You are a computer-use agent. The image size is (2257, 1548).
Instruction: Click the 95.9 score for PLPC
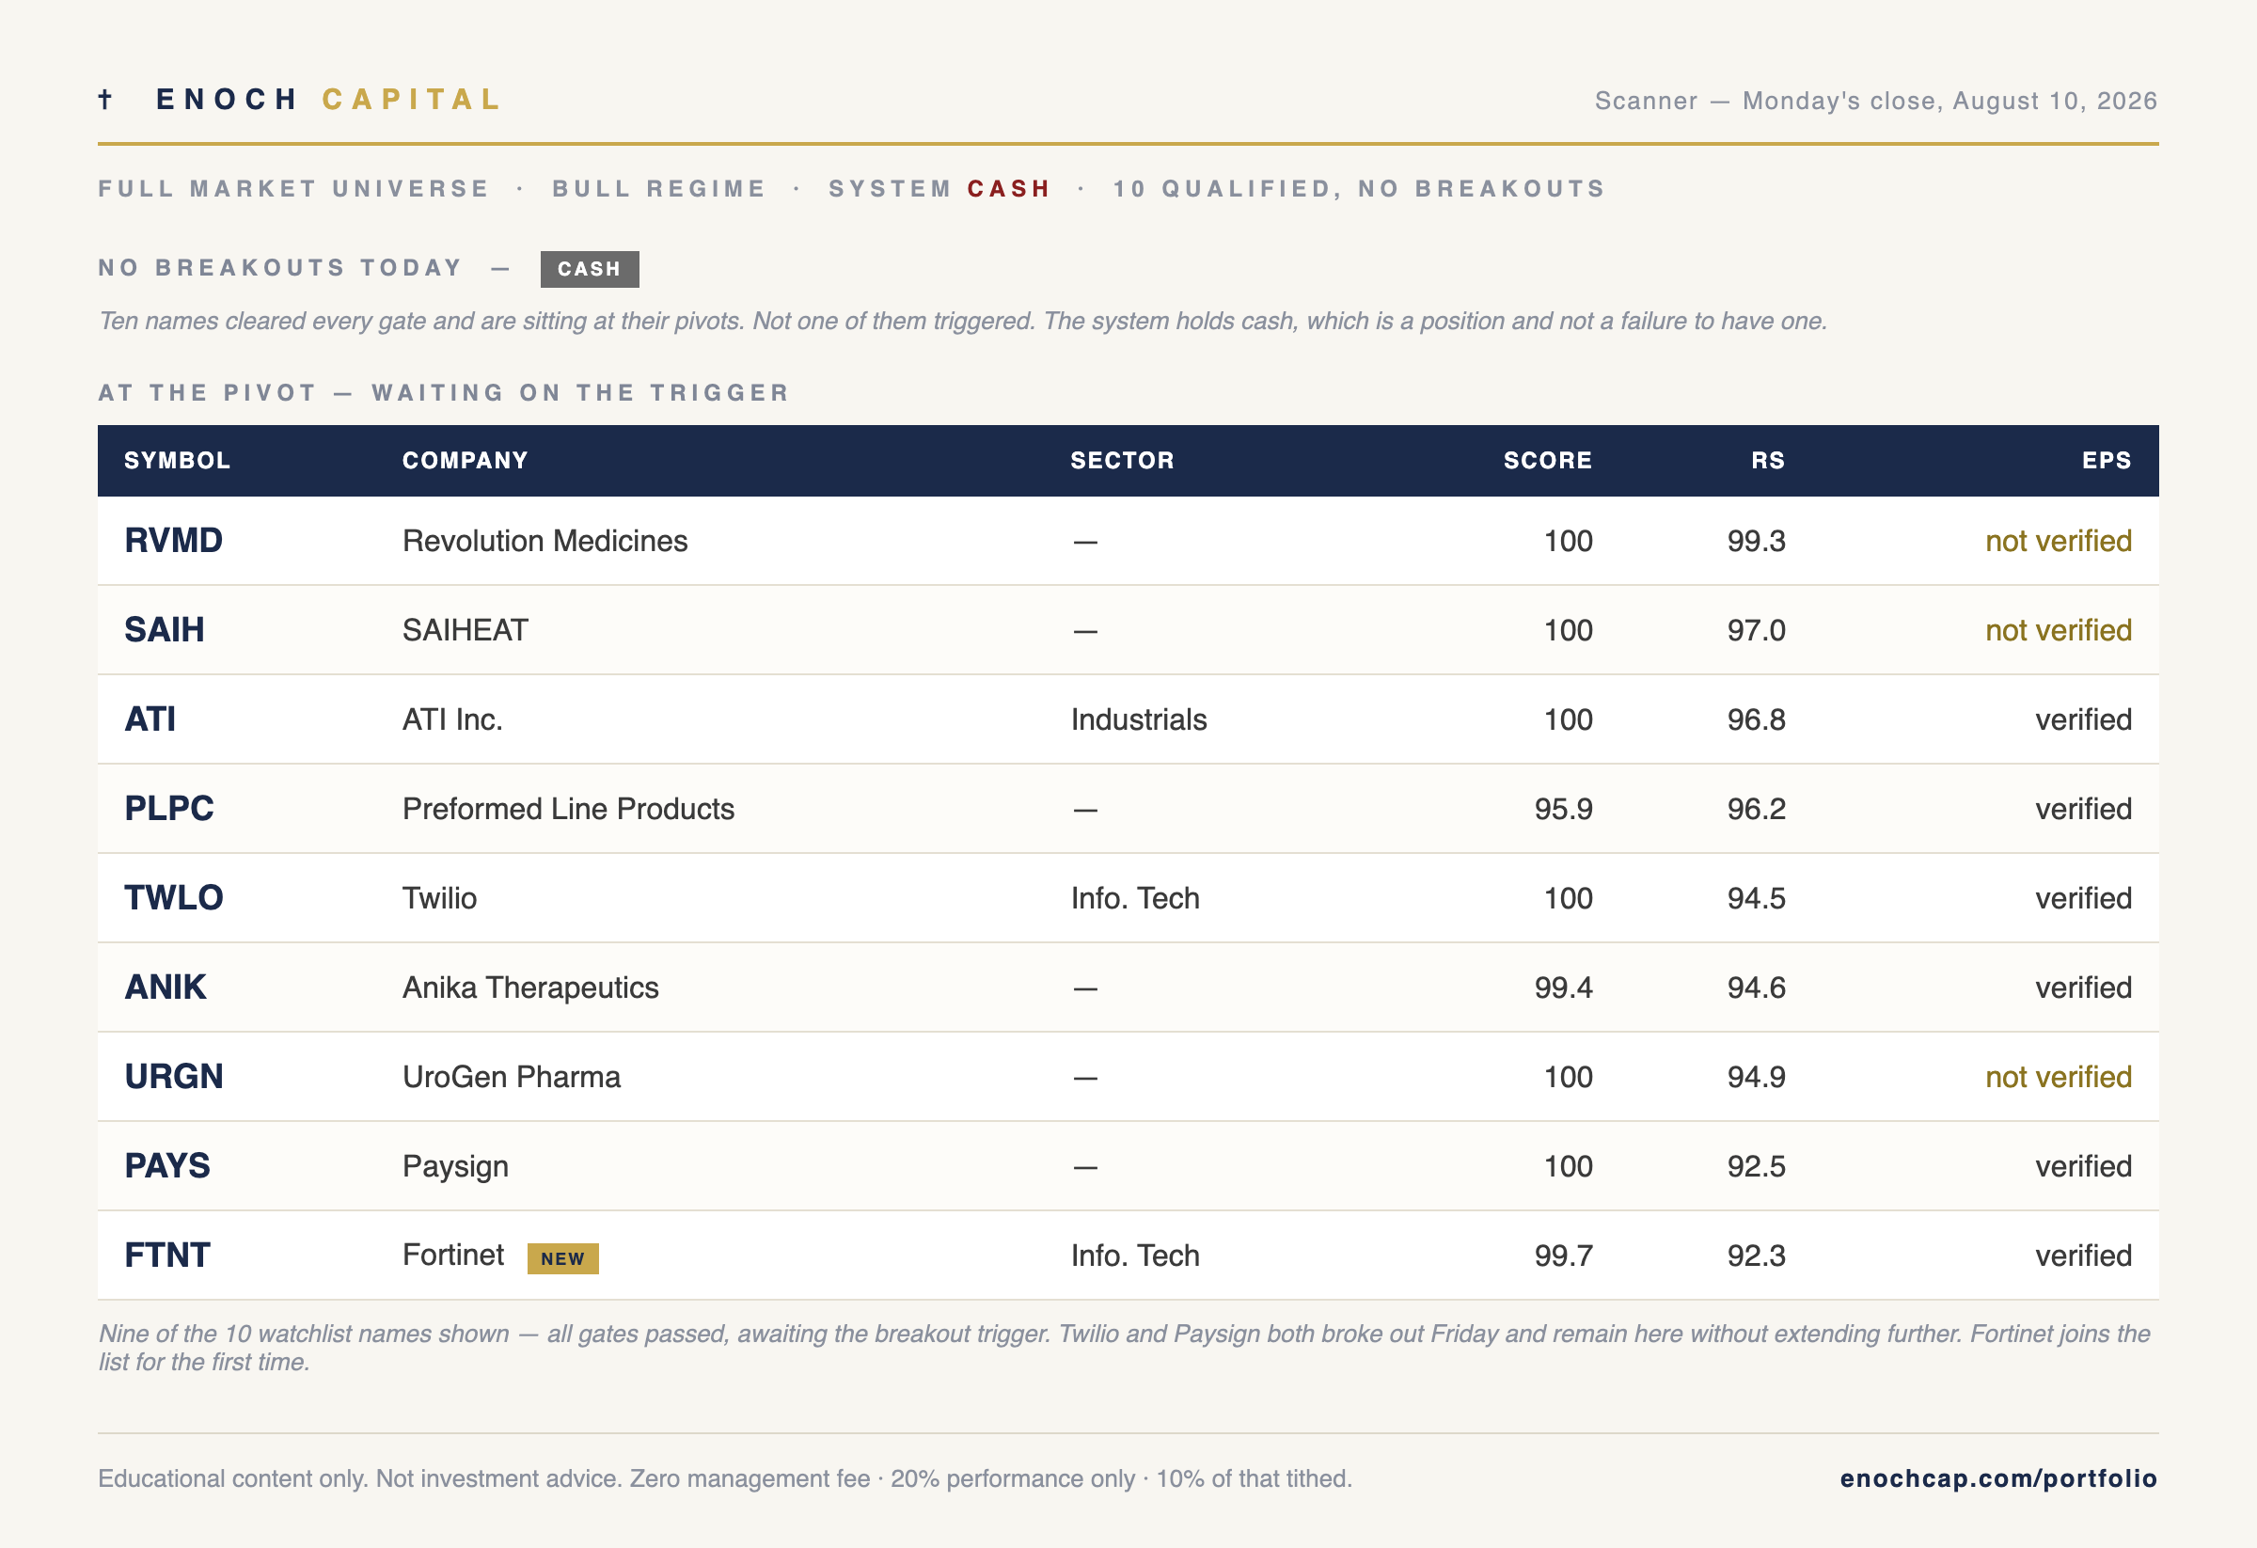click(x=1564, y=809)
